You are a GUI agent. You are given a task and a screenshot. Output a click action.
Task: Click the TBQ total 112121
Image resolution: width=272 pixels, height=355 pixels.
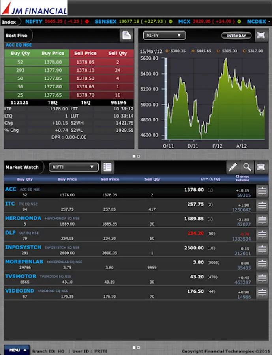(x=19, y=103)
